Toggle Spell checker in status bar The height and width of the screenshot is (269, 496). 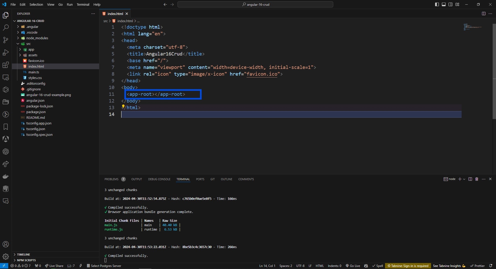coord(377,266)
